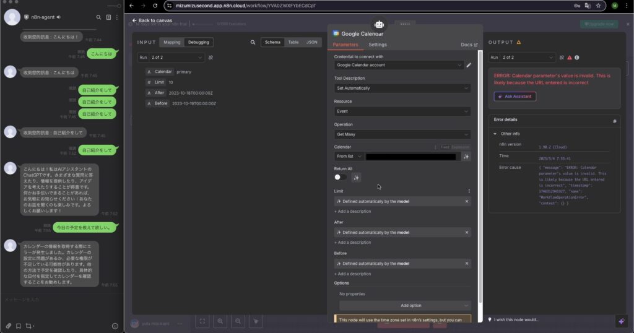634x333 pixels.
Task: Click the unlink icon next to output run selector
Action: point(562,58)
